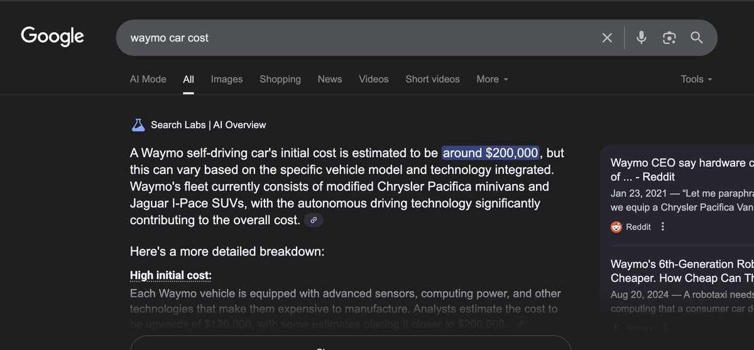The width and height of the screenshot is (754, 350).
Task: Open the Tools dropdown
Action: coord(697,79)
